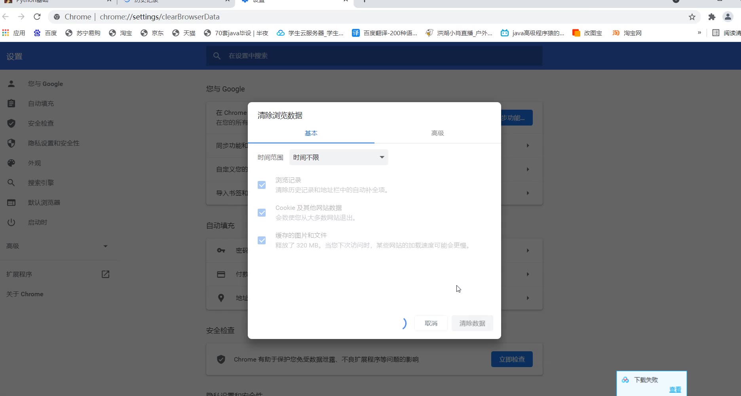Viewport: 741px width, 396px height.
Task: Toggle the 缓存的图片和文件 checkbox
Action: 262,240
